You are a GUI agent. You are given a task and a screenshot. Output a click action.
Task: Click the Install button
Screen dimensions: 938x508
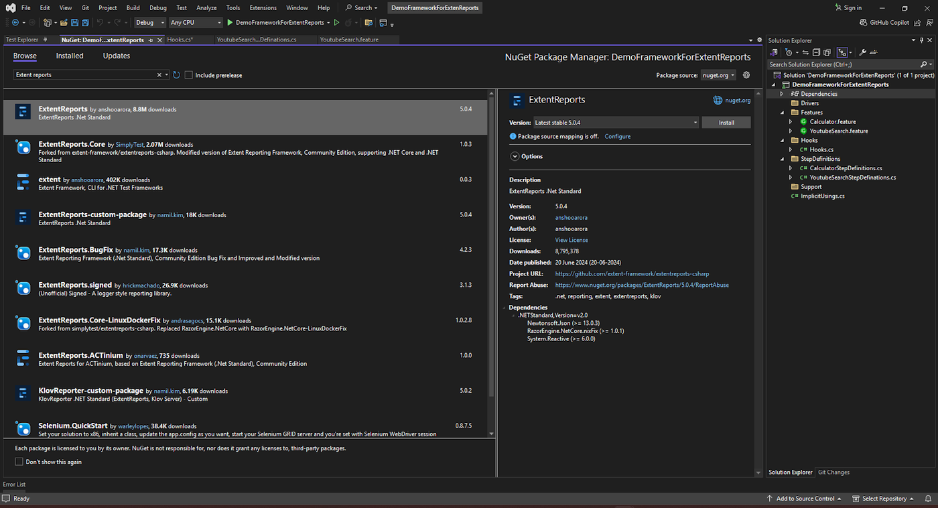[x=726, y=123]
